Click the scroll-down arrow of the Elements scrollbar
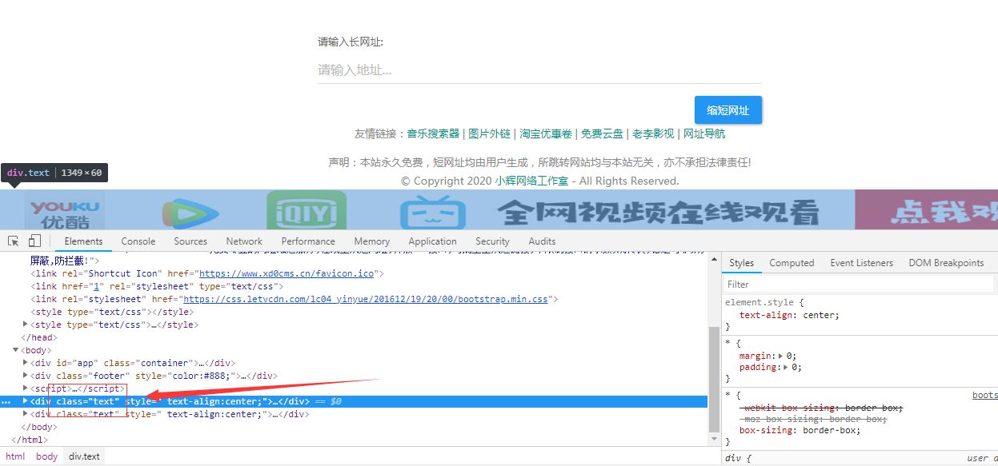 point(714,440)
